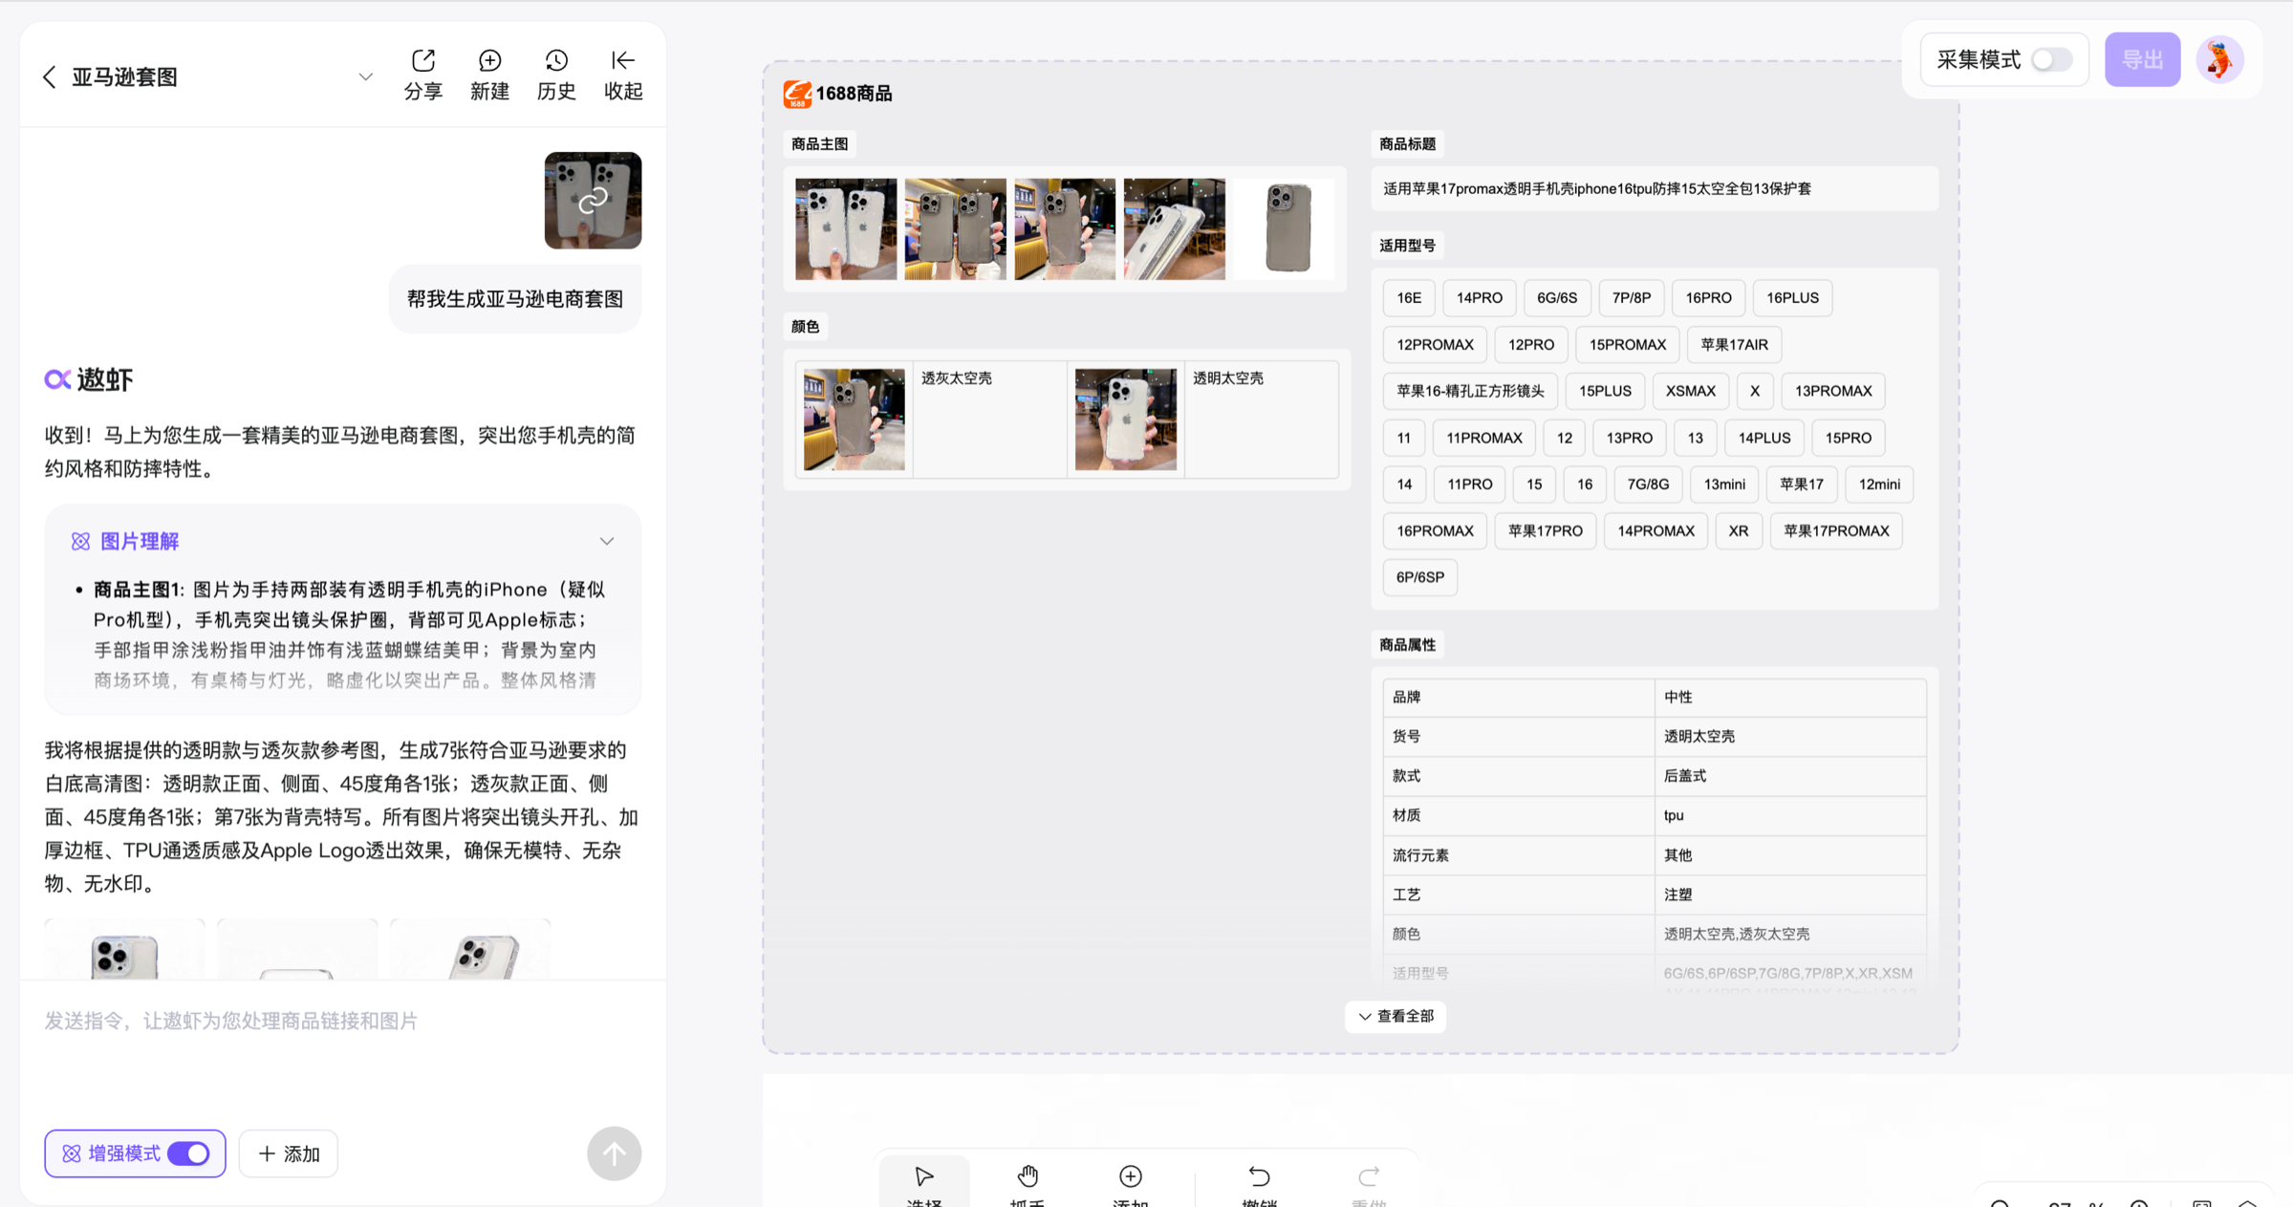Click the 1688 logo icon
This screenshot has height=1207, width=2294.
pyautogui.click(x=797, y=94)
